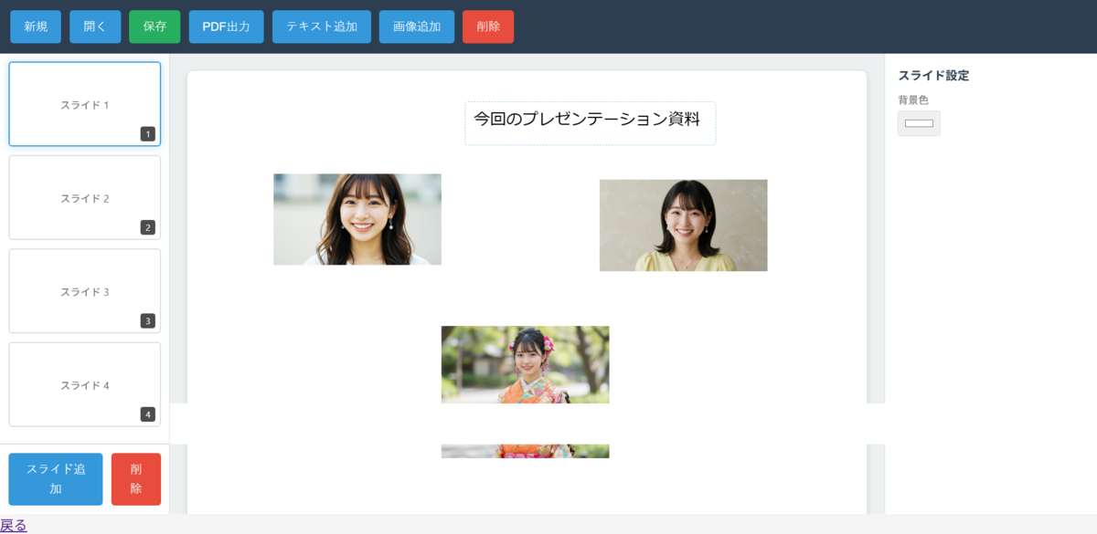The height and width of the screenshot is (534, 1097).
Task: Click the 新規 button
Action: click(36, 26)
